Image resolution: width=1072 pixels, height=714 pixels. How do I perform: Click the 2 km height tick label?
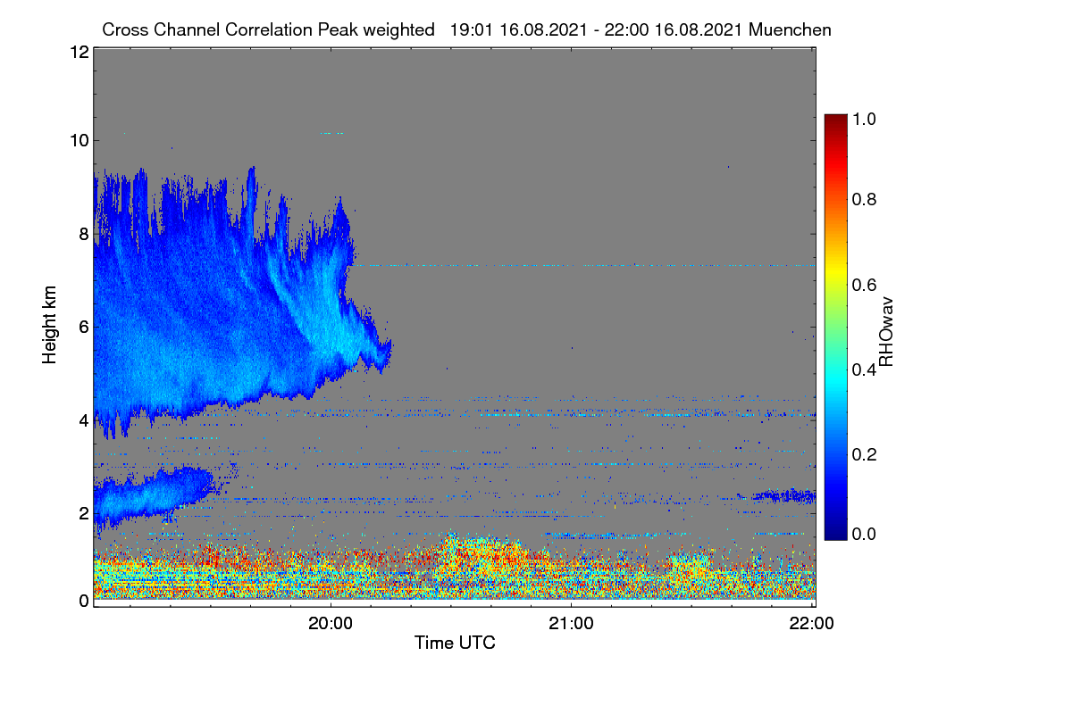83,512
